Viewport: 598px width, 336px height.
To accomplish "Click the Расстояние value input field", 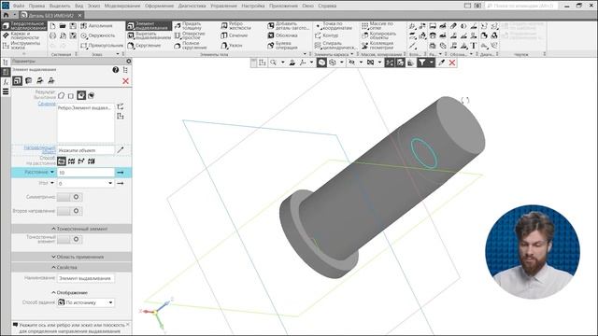I will pyautogui.click(x=85, y=173).
